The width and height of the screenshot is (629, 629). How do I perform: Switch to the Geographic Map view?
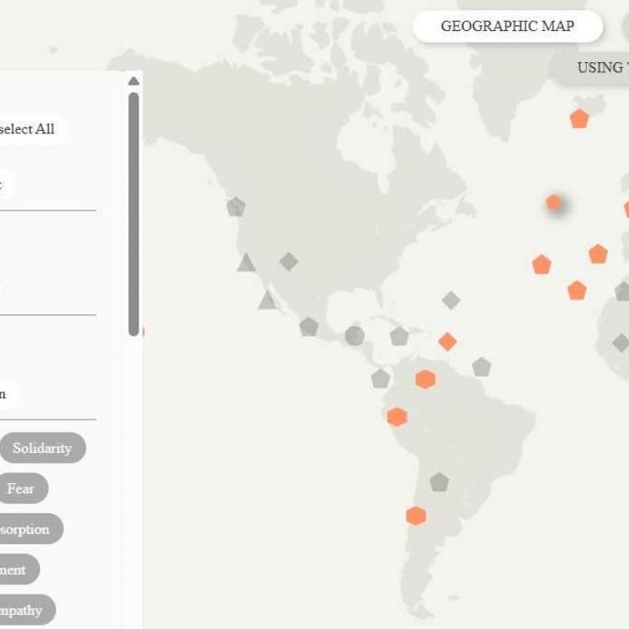tap(507, 26)
